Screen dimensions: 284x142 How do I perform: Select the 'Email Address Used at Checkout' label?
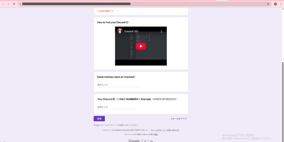click(x=116, y=77)
